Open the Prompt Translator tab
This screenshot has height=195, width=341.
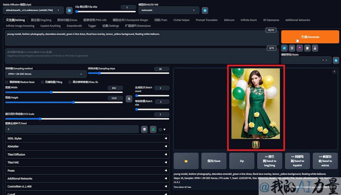(x=207, y=20)
